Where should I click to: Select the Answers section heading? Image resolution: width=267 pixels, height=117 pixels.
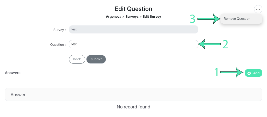tap(13, 73)
